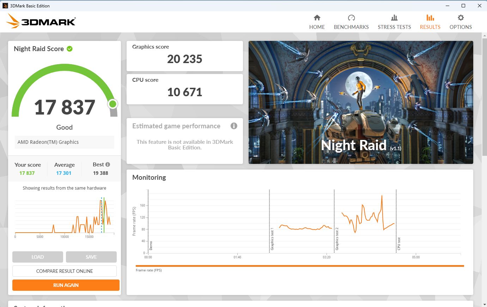Click the green score gauge indicator dot
Viewport: 487px width, 307px height.
112,104
